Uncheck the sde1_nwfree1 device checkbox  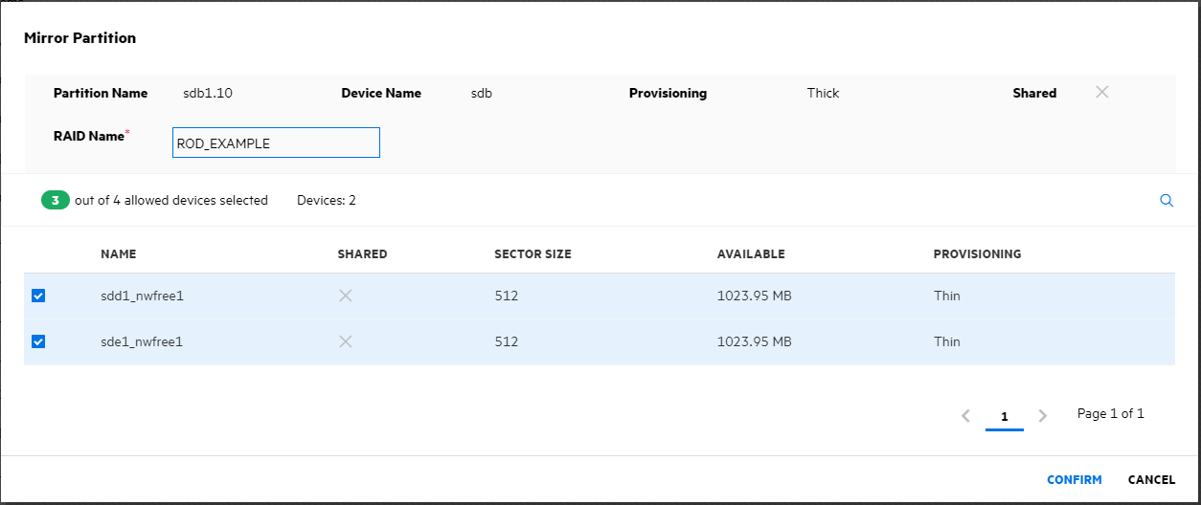click(38, 341)
